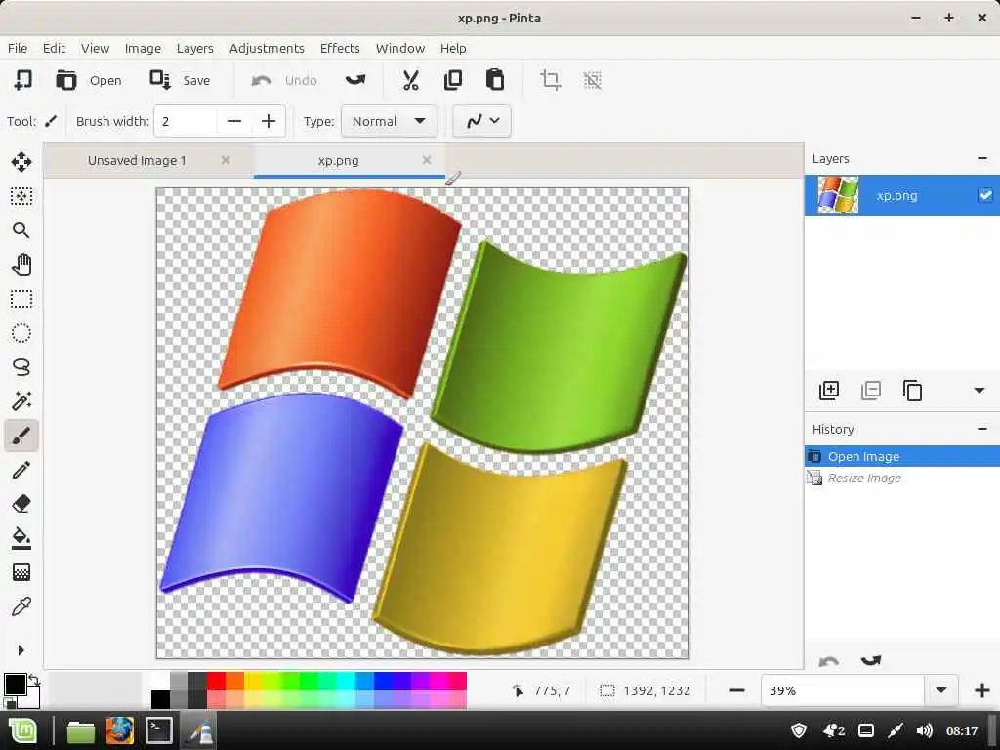Expand the Layers panel more options arrow

click(x=979, y=391)
